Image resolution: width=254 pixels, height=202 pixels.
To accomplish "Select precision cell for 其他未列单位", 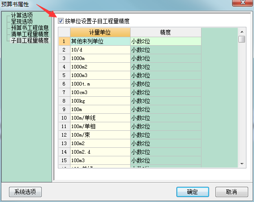I will (x=166, y=41).
